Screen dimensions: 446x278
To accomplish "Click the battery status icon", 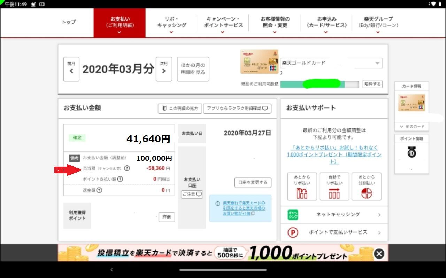I will tap(440, 4).
